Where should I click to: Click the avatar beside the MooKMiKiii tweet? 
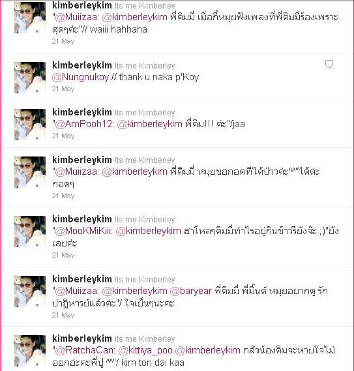pos(30,231)
